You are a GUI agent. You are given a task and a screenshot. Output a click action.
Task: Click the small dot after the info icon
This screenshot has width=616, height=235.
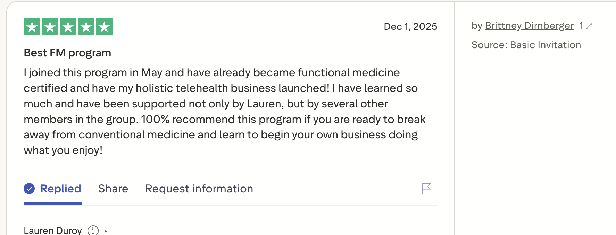coord(106,231)
